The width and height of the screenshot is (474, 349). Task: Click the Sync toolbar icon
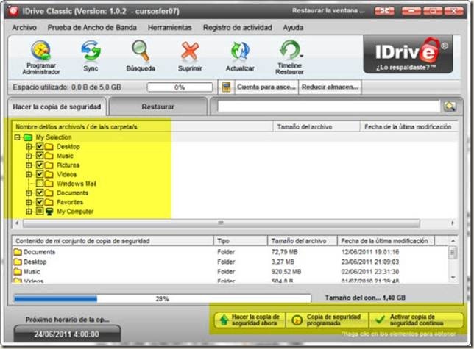click(x=91, y=51)
